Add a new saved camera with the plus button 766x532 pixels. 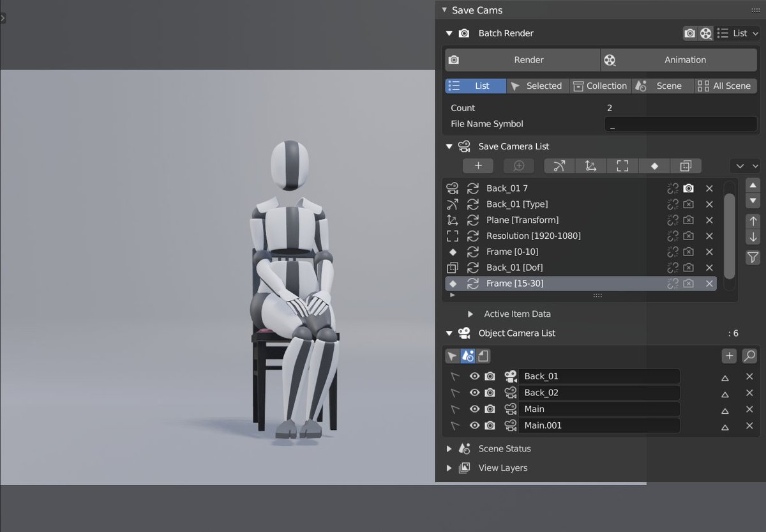point(478,166)
